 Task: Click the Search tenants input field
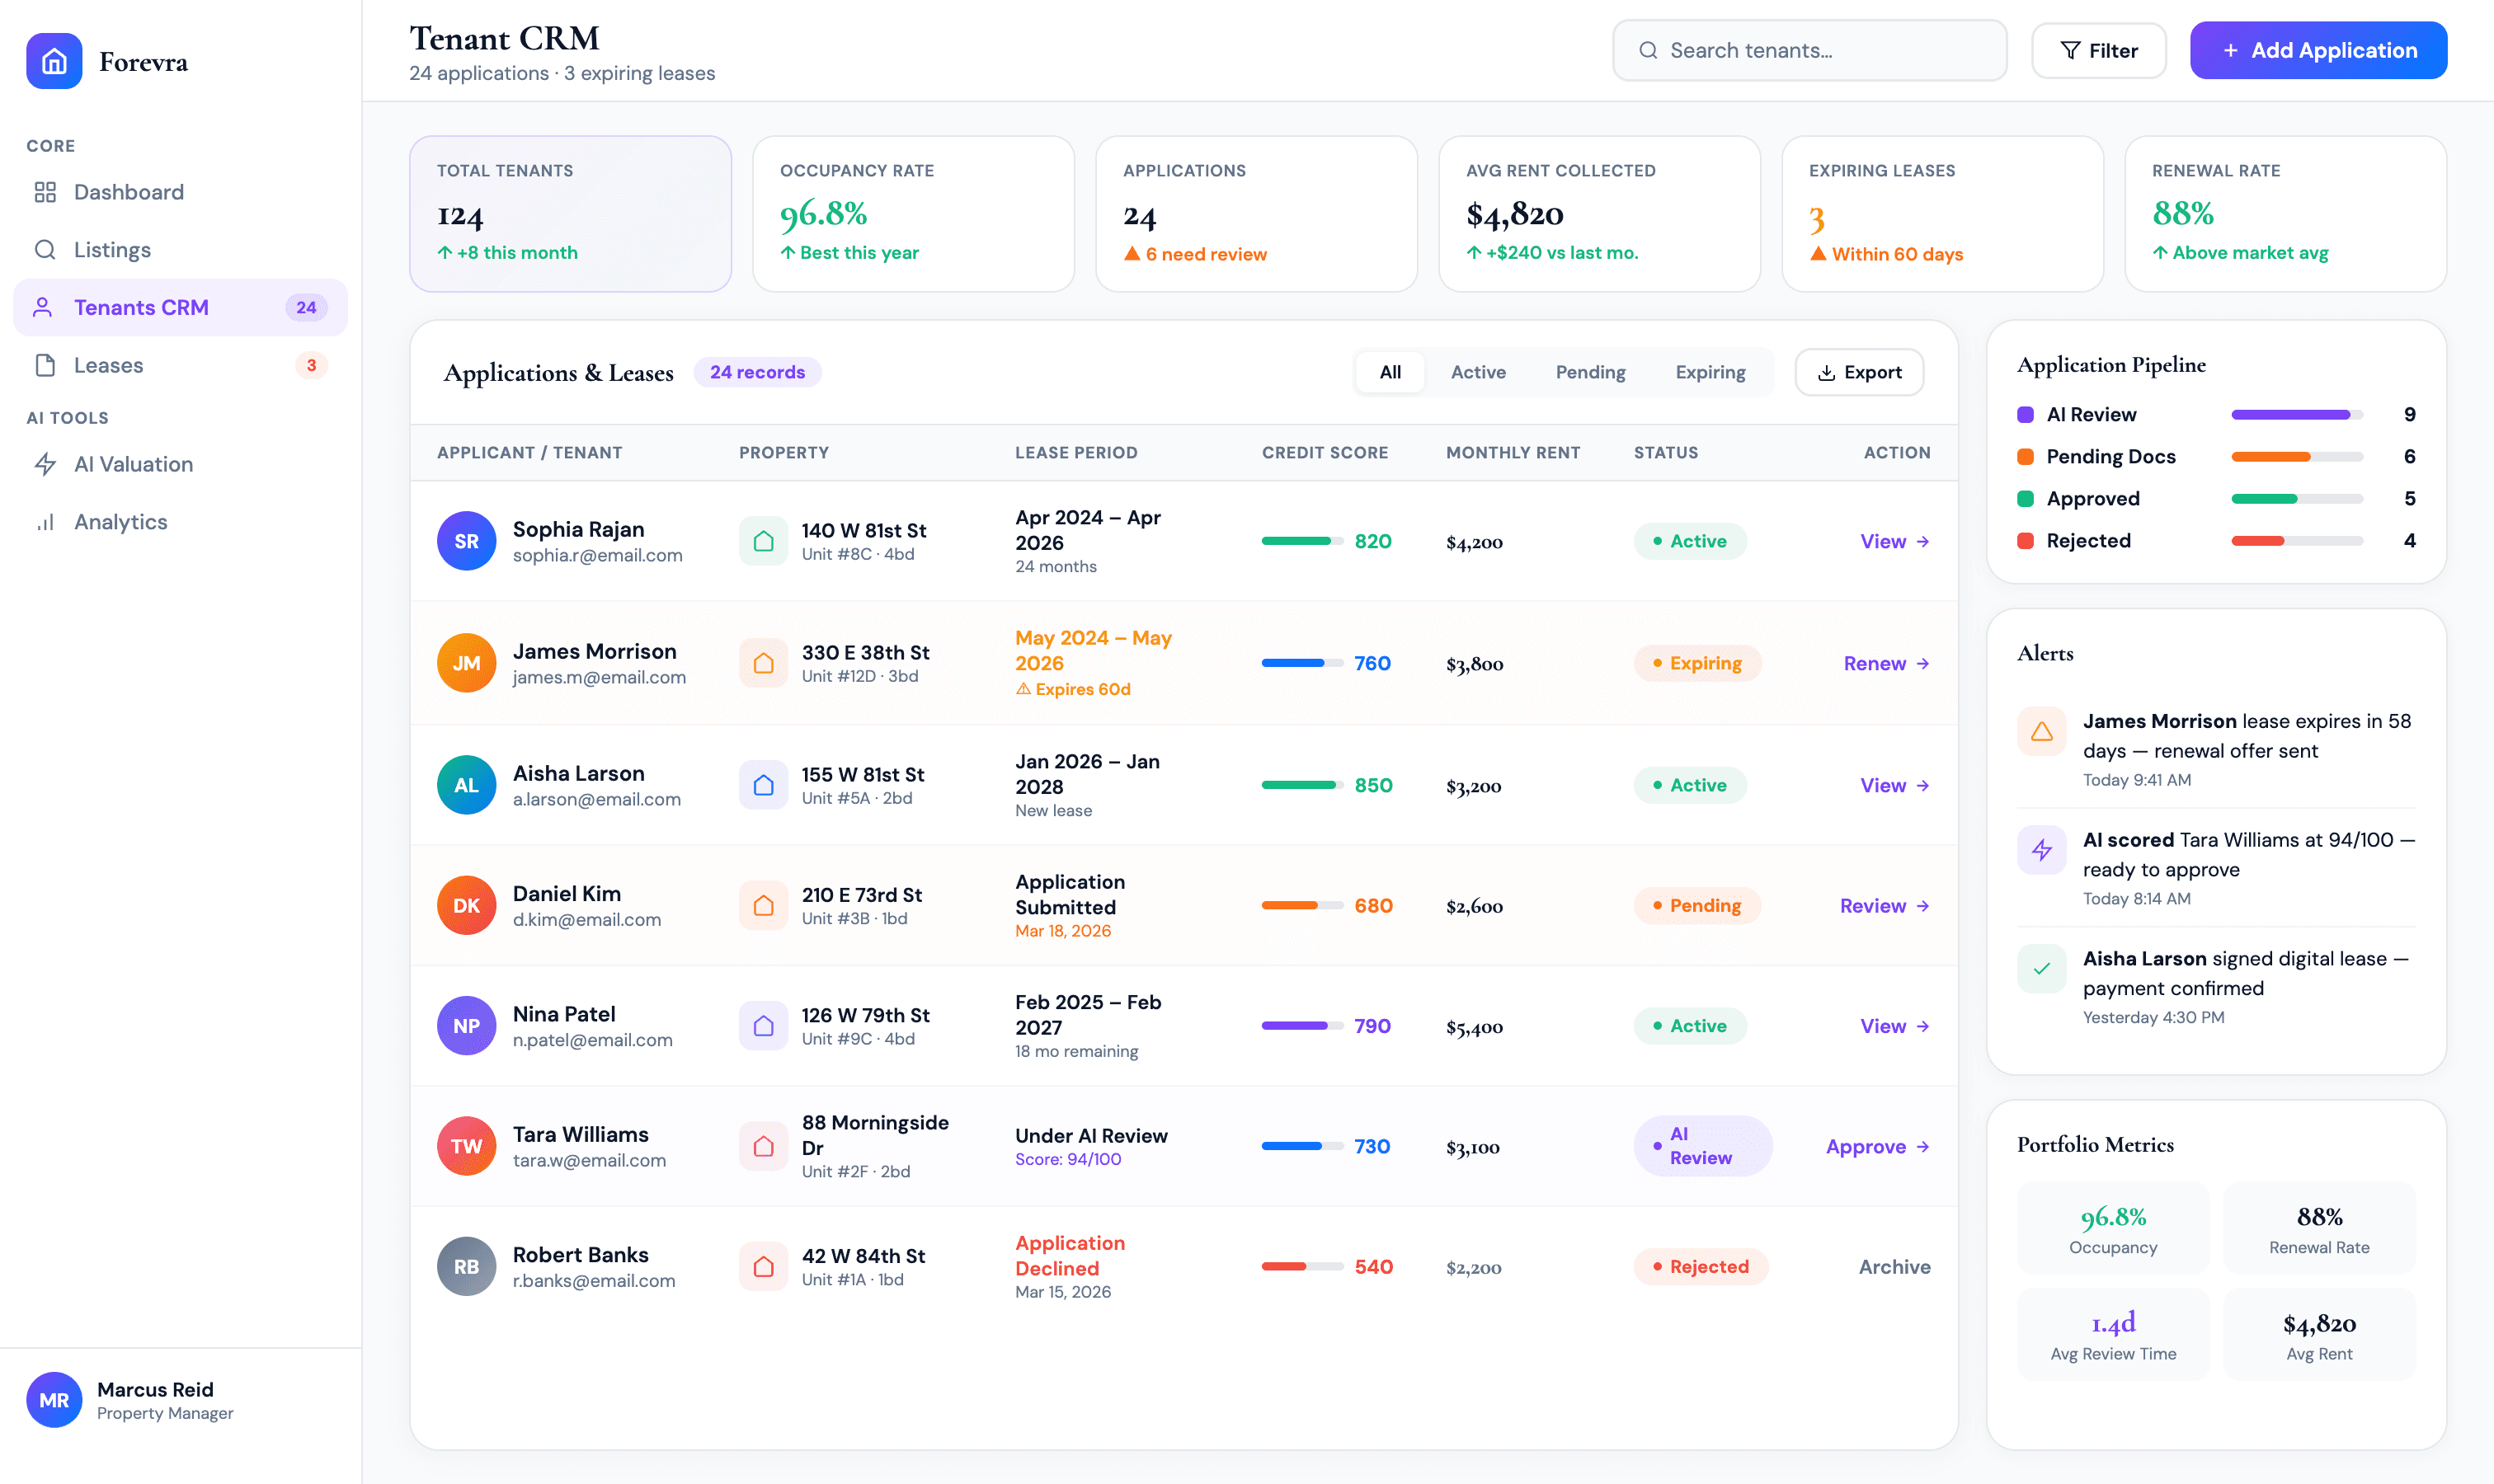point(1811,49)
